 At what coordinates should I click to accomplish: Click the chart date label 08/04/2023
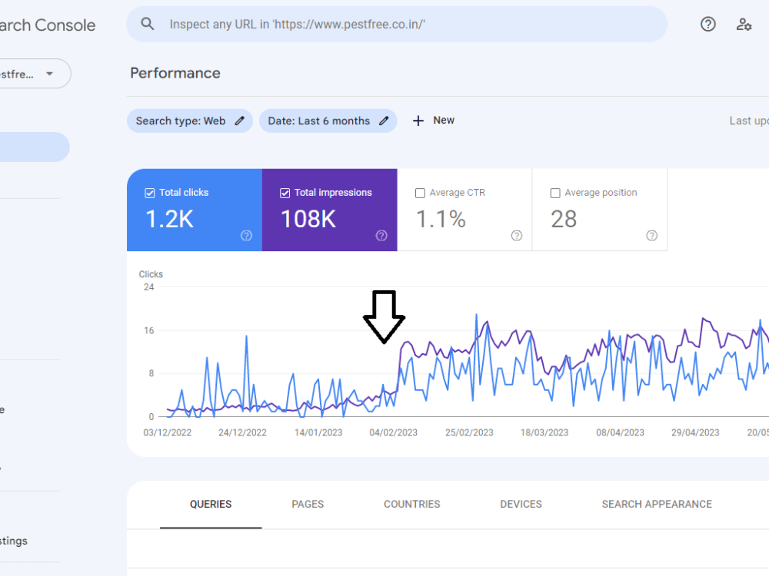[x=620, y=432]
